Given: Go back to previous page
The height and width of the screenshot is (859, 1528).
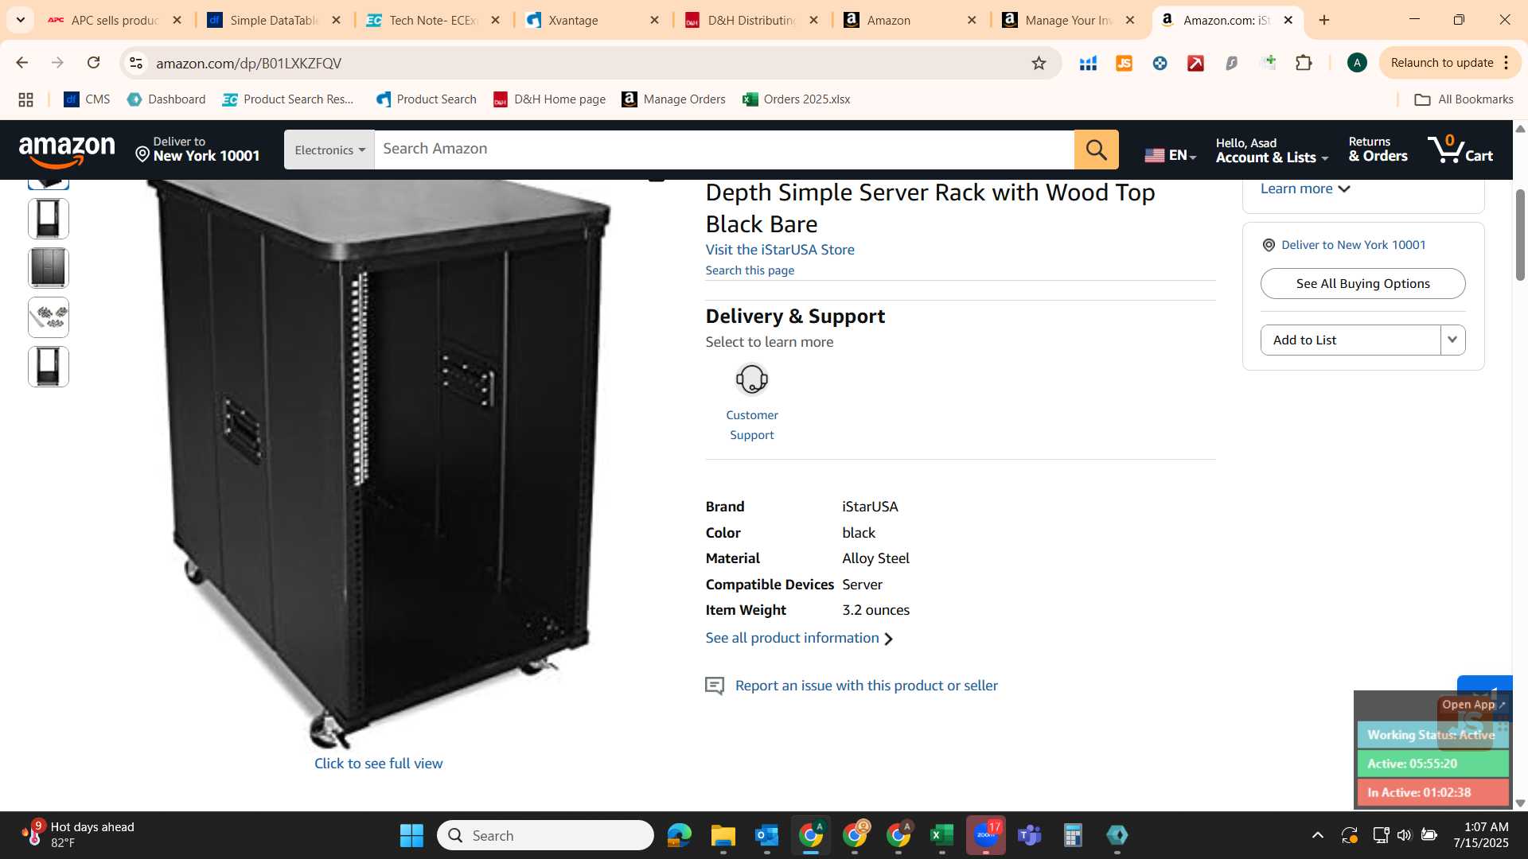Looking at the screenshot, I should pyautogui.click(x=22, y=63).
